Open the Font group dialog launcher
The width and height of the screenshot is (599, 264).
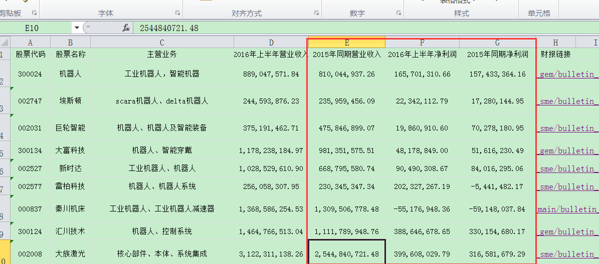coord(177,13)
